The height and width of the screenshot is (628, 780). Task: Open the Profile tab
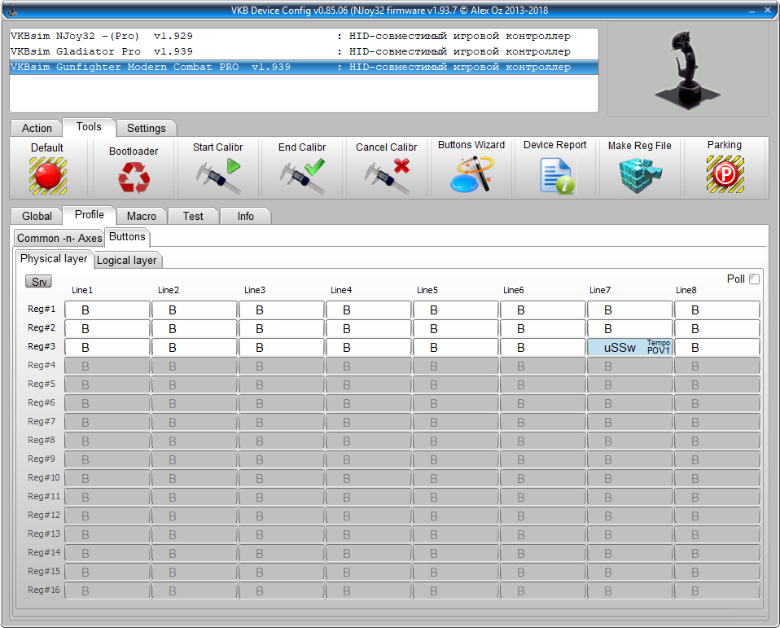pyautogui.click(x=89, y=215)
